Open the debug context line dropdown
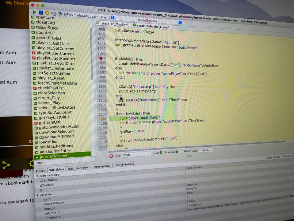This screenshot has height=221, width=294. click(x=112, y=17)
